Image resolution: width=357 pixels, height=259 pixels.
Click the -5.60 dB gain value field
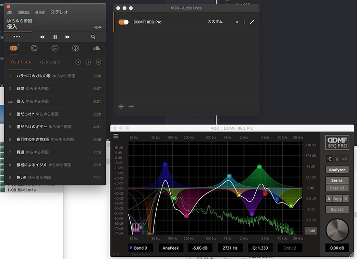click(200, 248)
